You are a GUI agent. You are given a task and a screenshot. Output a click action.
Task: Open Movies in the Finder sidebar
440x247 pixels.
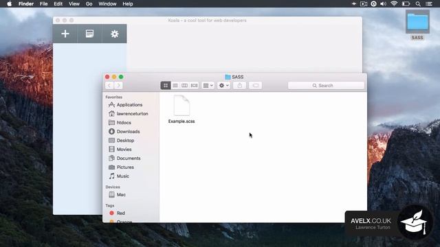tap(124, 150)
